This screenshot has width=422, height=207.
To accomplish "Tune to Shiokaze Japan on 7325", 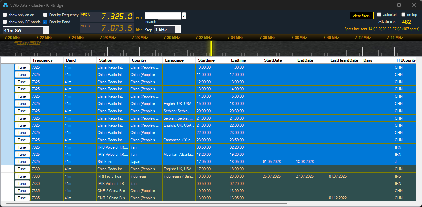I will tap(22, 162).
